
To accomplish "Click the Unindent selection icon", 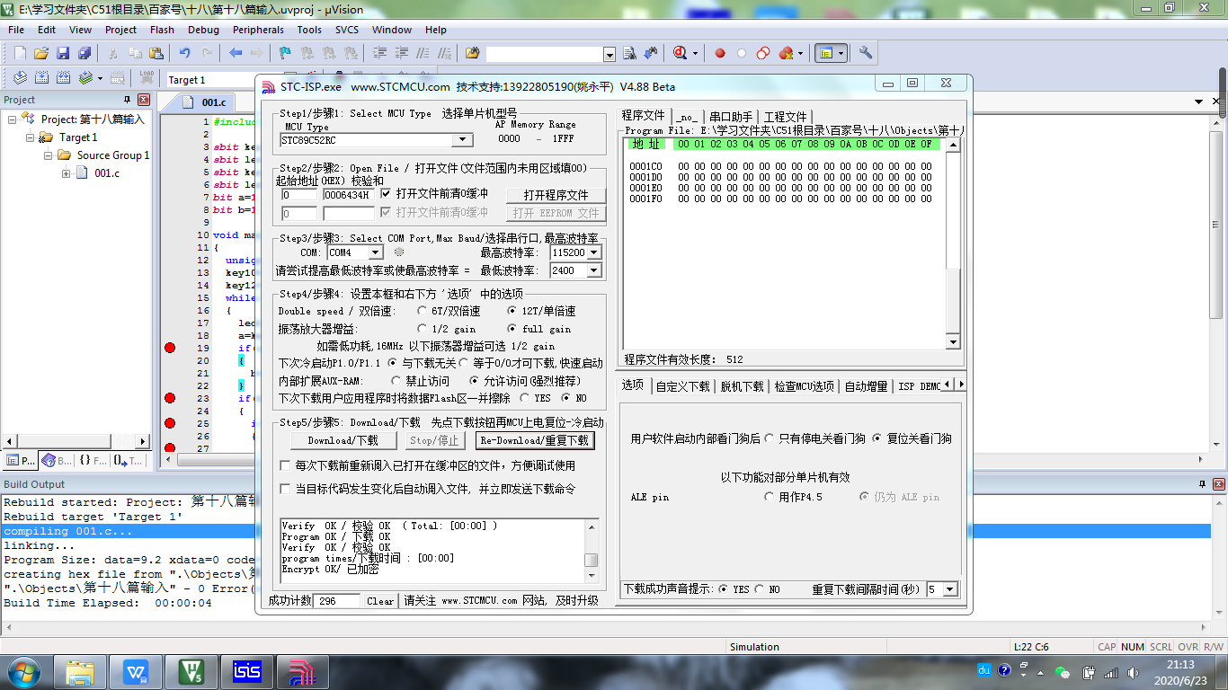I will [x=402, y=53].
